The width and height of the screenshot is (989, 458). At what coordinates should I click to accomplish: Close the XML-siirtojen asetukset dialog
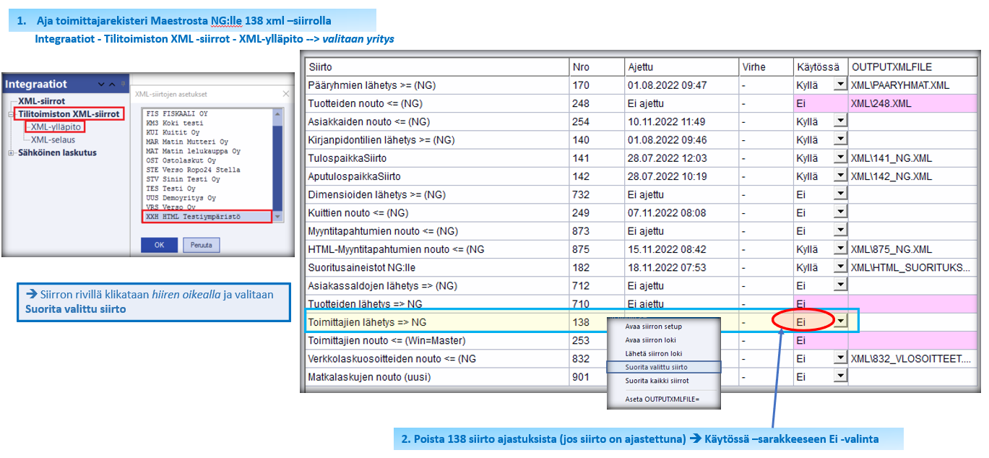[285, 94]
